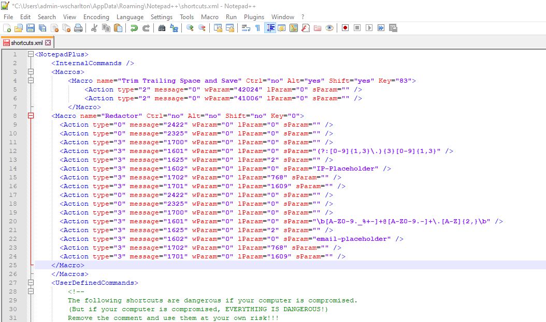Click the <InternalCommands /> tag

[93, 63]
